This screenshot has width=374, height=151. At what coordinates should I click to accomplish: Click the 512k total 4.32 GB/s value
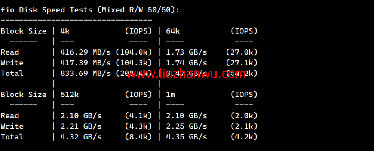coord(81,137)
